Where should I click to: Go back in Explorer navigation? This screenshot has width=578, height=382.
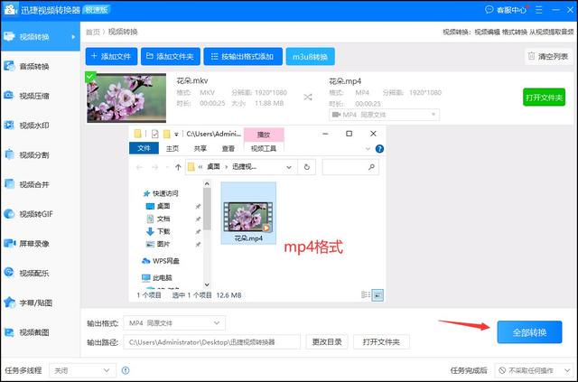[x=139, y=167]
